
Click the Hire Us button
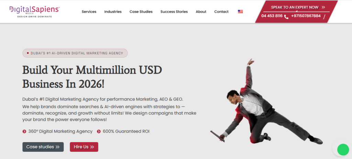coord(84,147)
